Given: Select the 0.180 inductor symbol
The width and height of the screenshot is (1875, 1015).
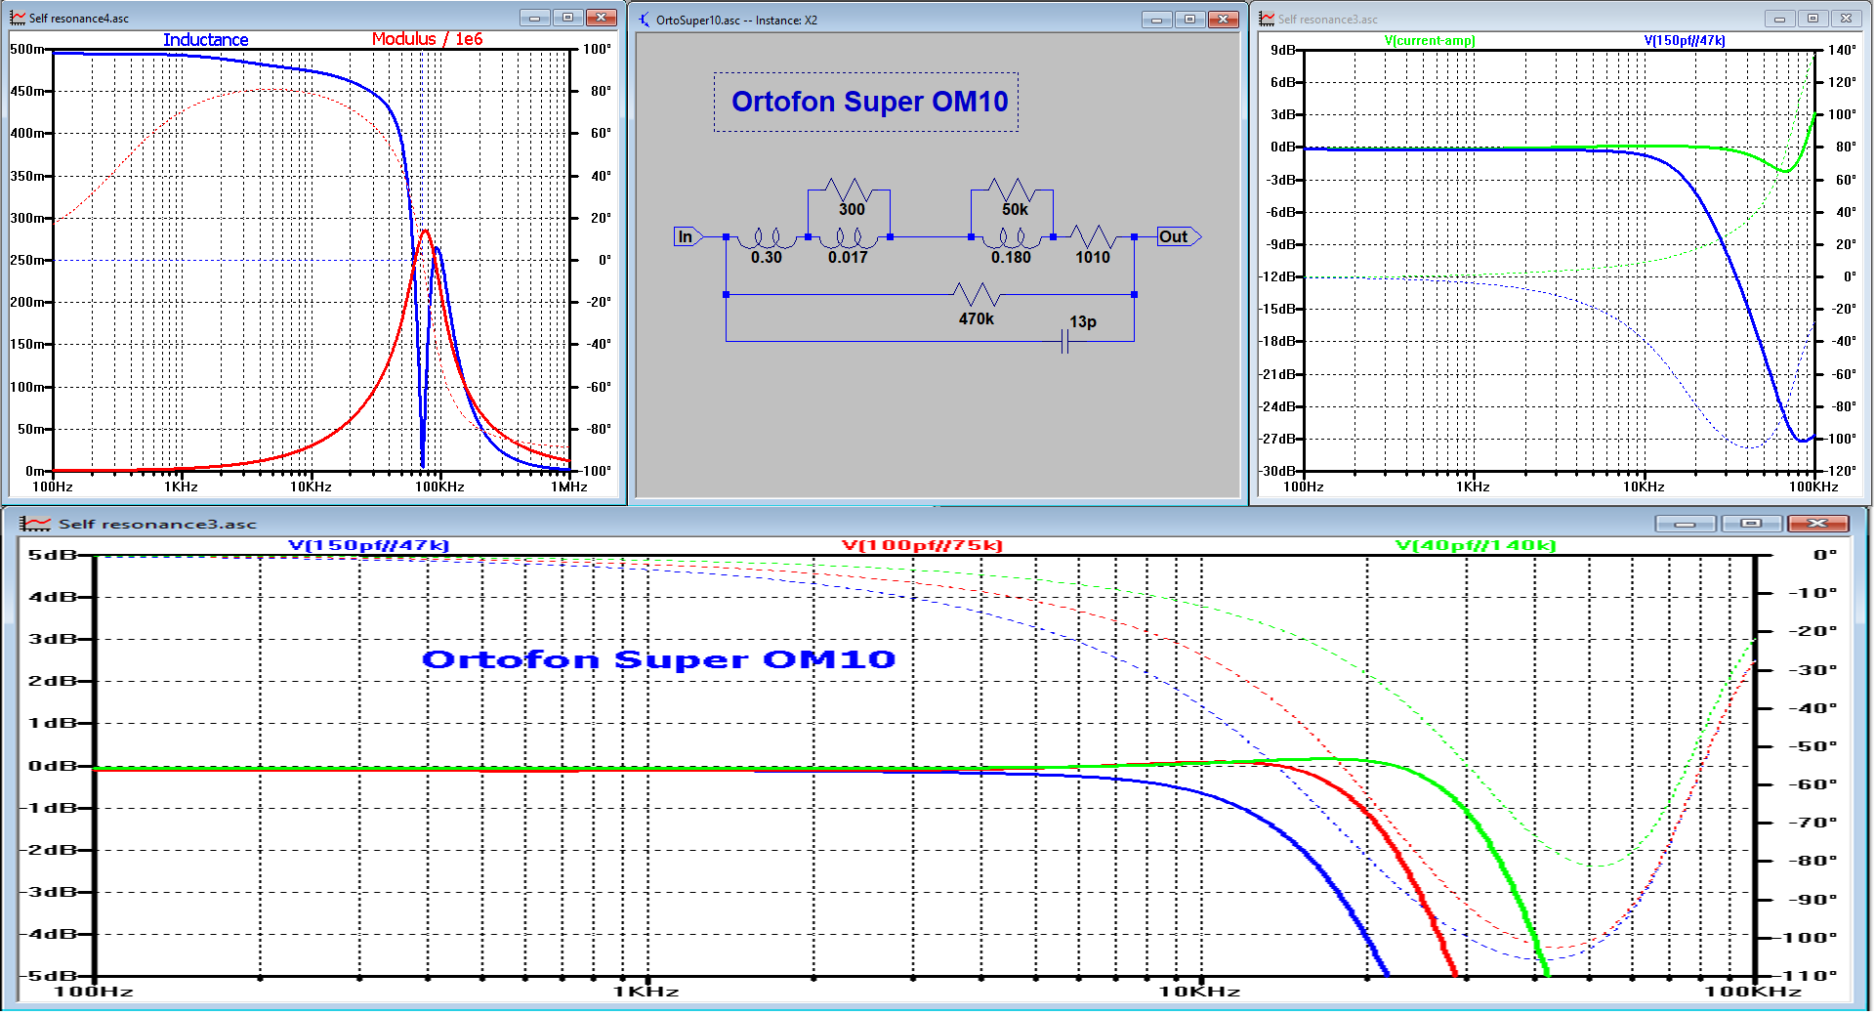Looking at the screenshot, I should point(1011,237).
